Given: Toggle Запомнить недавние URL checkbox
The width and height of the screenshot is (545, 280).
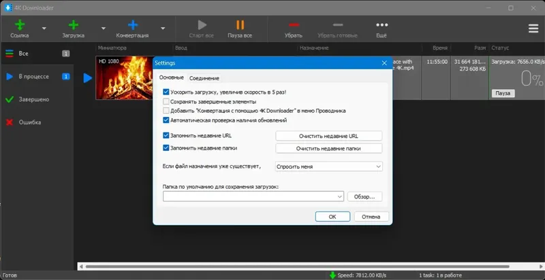Looking at the screenshot, I should tap(166, 135).
